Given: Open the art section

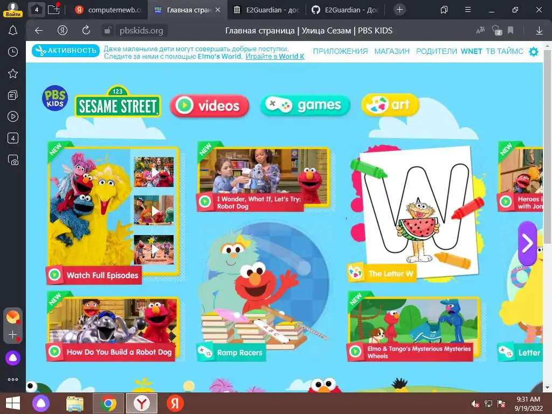Looking at the screenshot, I should click(x=390, y=105).
